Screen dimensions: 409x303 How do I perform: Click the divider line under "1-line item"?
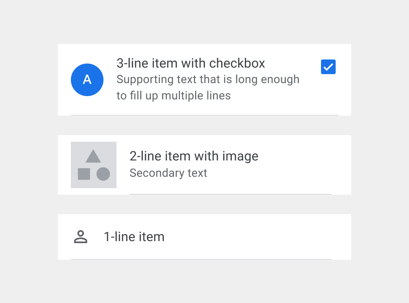[x=201, y=259]
